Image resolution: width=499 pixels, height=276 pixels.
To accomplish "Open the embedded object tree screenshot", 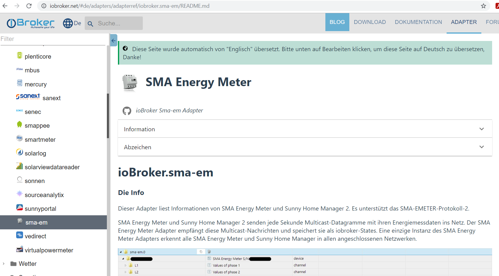I will tap(305, 262).
